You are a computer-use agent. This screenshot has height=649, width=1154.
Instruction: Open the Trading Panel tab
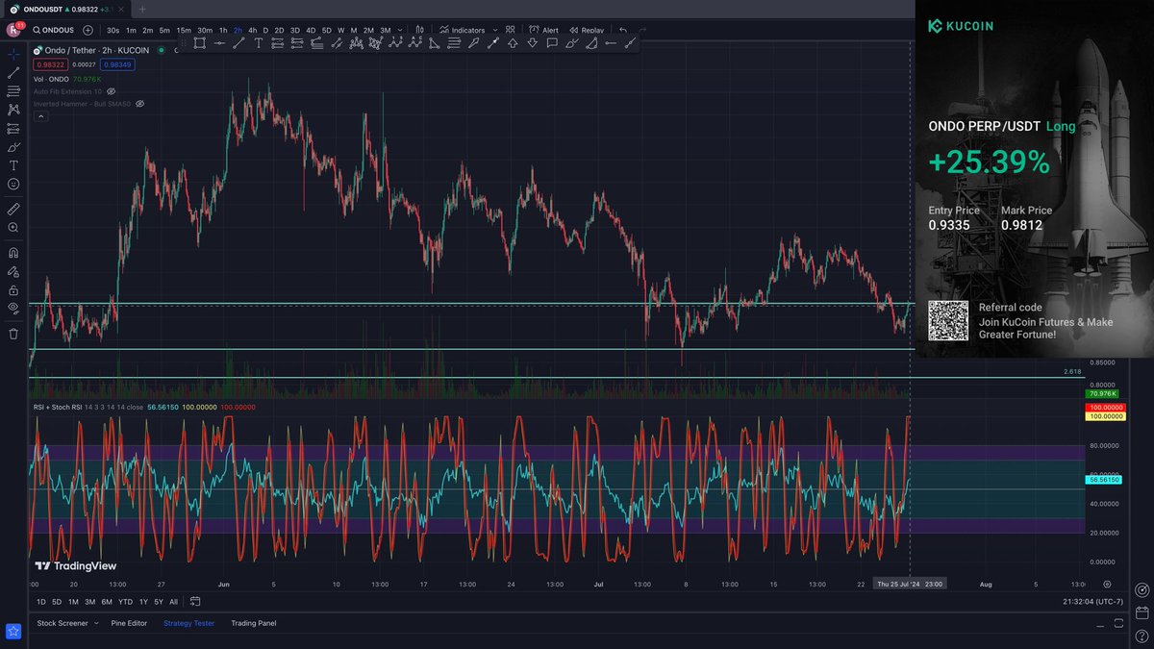tap(254, 623)
